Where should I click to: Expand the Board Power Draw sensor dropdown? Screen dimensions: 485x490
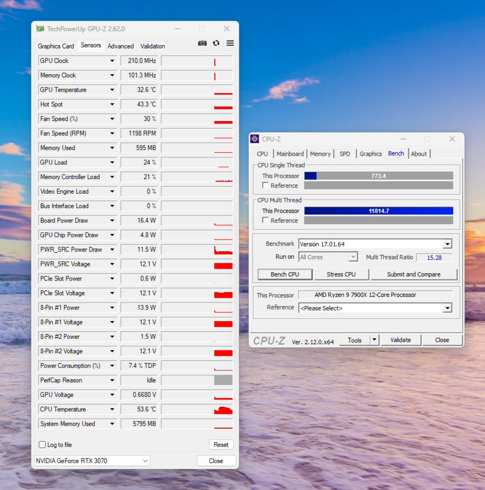(112, 221)
